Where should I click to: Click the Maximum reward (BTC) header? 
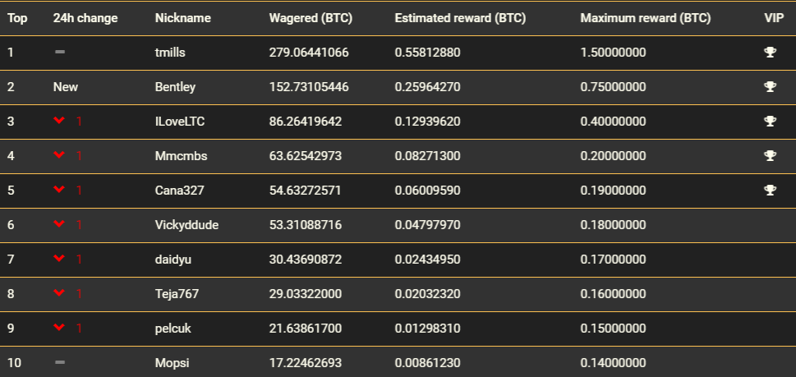[x=645, y=18]
